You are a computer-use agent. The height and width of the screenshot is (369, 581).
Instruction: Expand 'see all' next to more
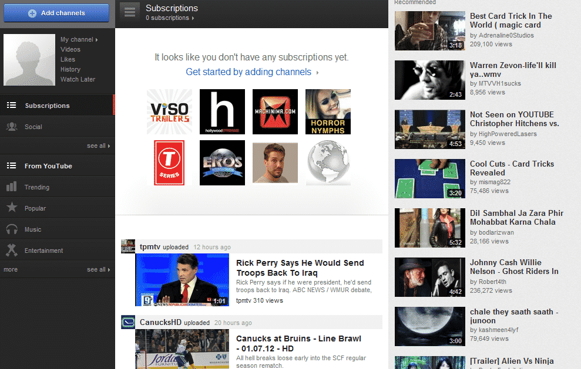coord(98,270)
